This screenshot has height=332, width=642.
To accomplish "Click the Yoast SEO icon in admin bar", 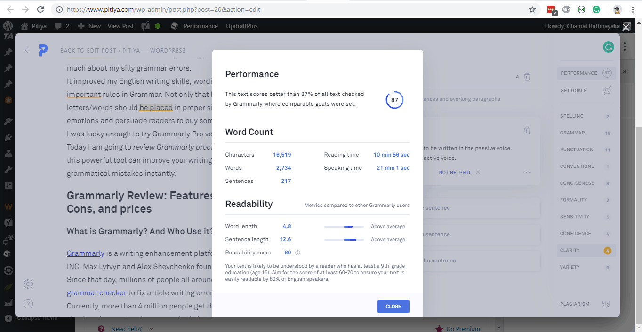I will click(146, 26).
